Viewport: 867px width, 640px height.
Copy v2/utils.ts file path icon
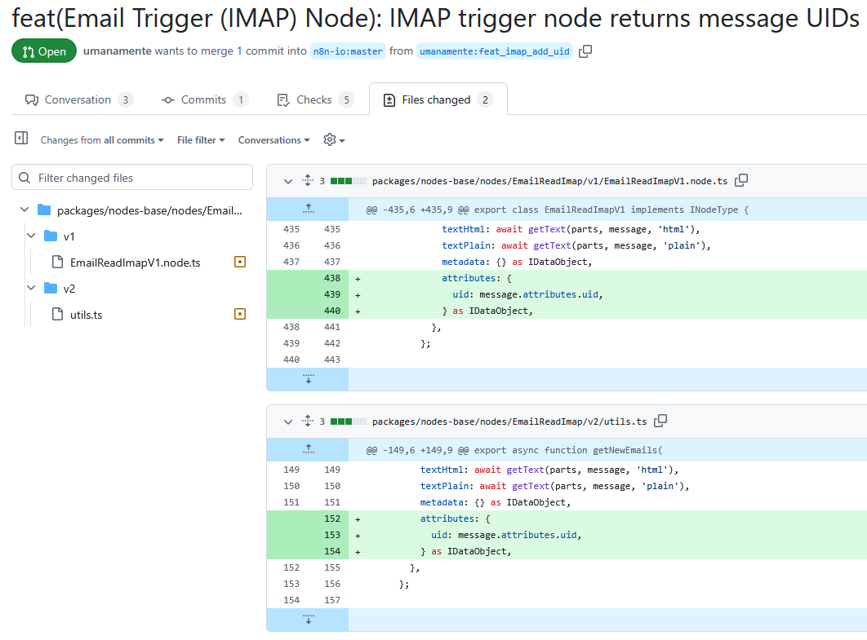660,421
